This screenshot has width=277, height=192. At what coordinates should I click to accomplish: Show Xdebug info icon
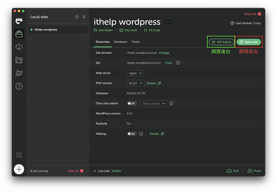(141, 134)
